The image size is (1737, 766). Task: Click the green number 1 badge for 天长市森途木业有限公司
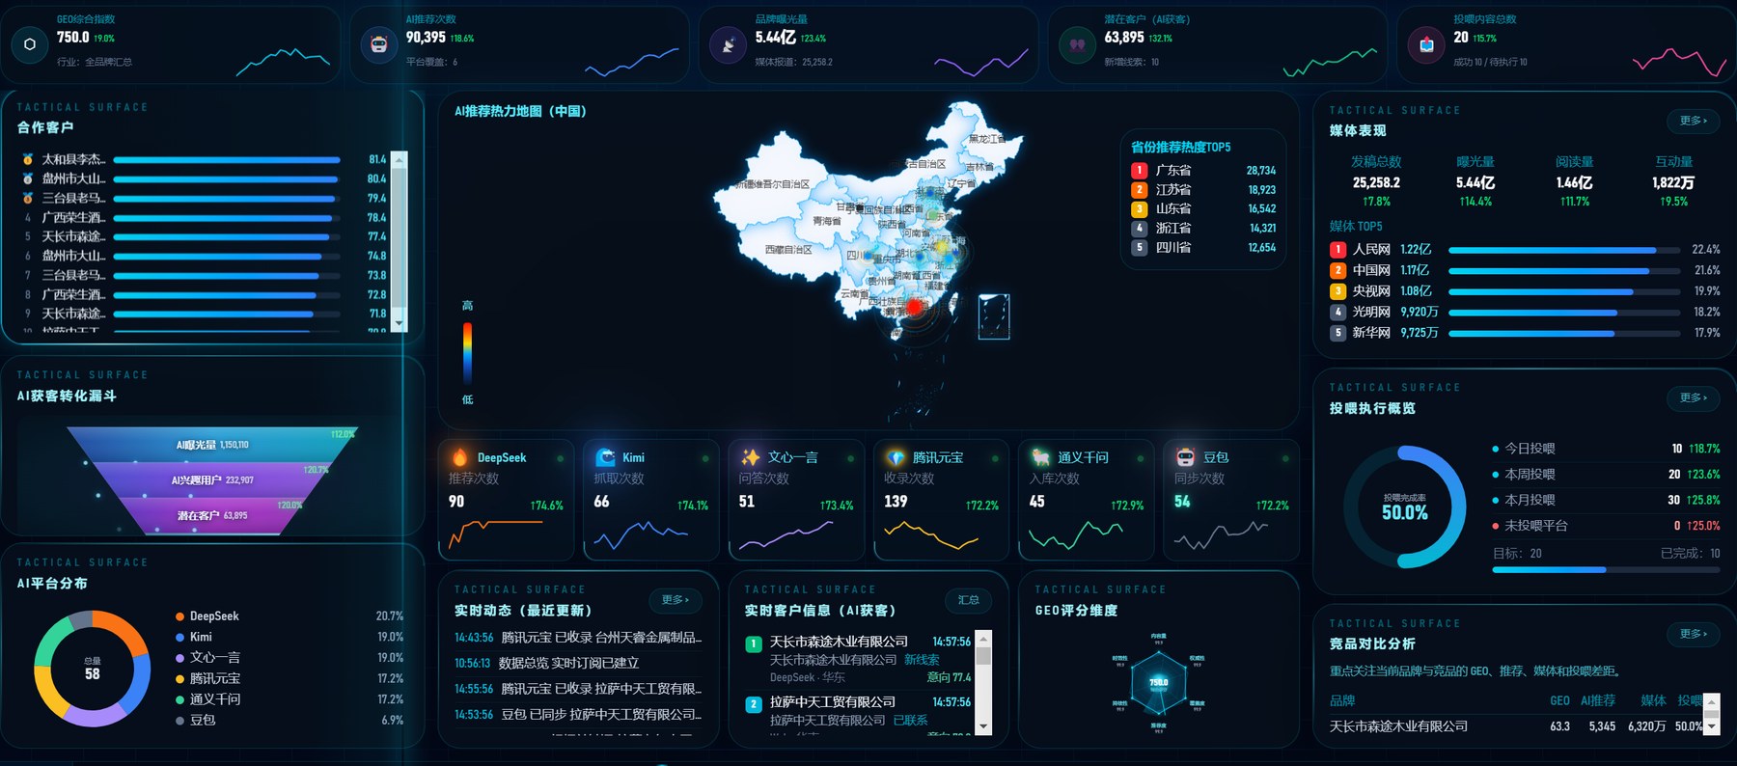[754, 643]
